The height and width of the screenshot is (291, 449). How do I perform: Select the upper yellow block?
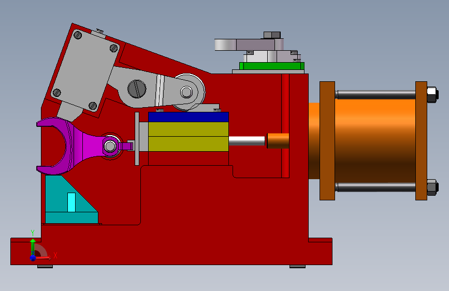[x=189, y=129]
